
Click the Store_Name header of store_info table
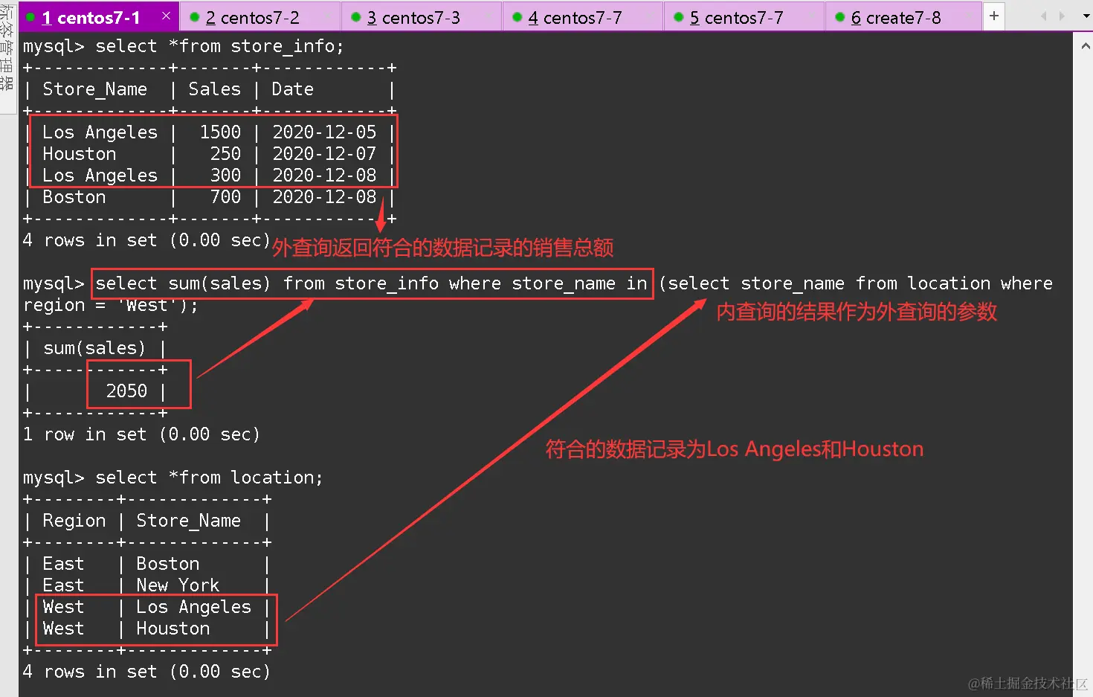(95, 89)
